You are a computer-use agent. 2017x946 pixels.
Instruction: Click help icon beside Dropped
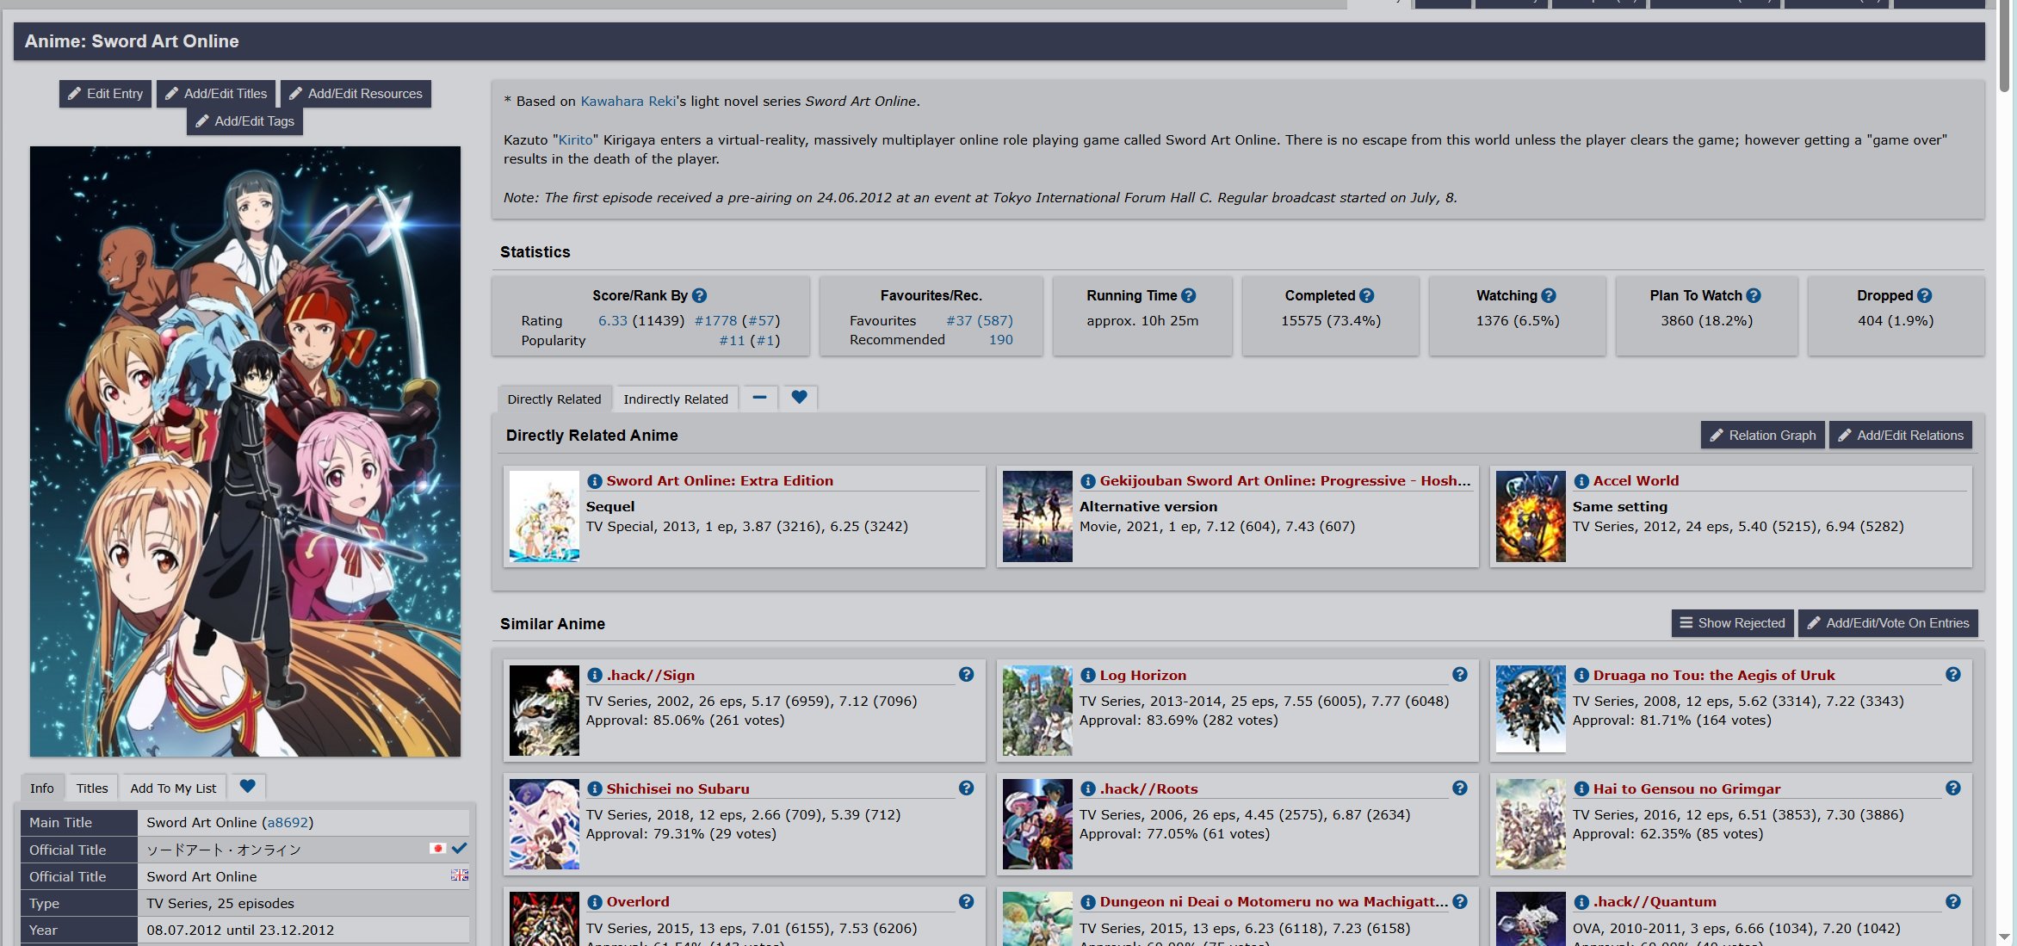1924,295
